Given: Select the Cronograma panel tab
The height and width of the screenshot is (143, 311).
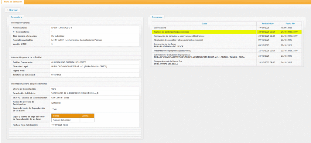Looking at the screenshot, I should click(x=158, y=17).
